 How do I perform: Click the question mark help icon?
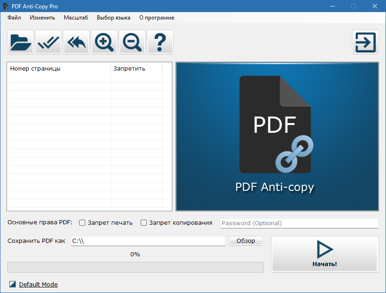160,43
